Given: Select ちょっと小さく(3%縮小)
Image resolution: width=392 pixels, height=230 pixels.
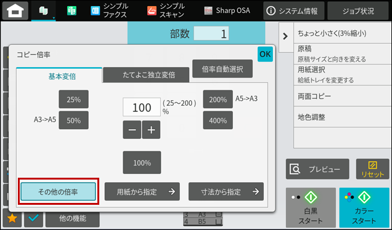Looking at the screenshot, I should (x=343, y=33).
